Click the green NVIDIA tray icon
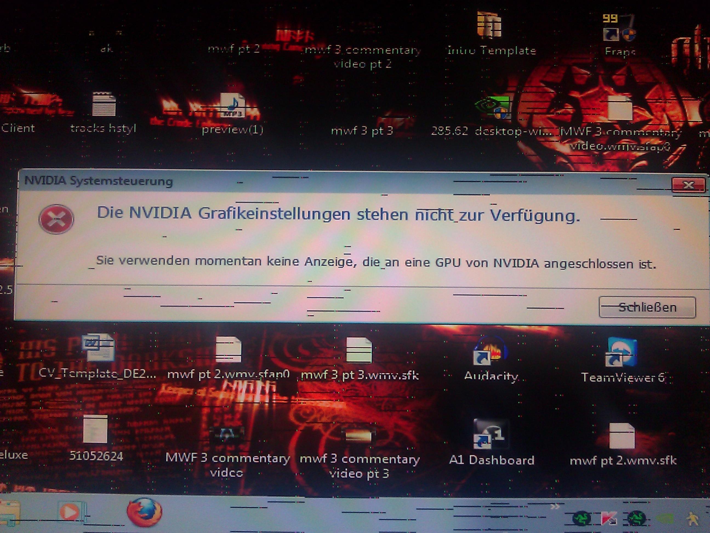The height and width of the screenshot is (533, 710). [665, 518]
